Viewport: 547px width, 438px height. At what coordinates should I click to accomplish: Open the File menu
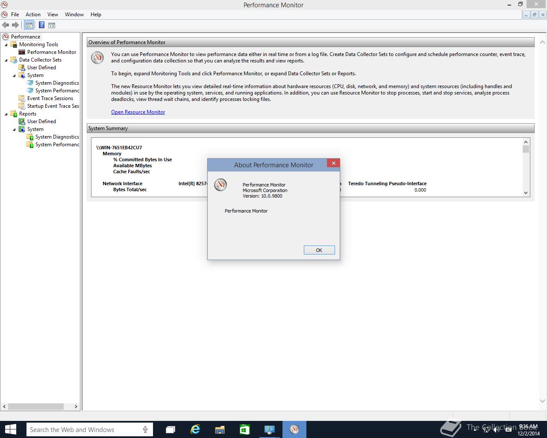pyautogui.click(x=15, y=15)
